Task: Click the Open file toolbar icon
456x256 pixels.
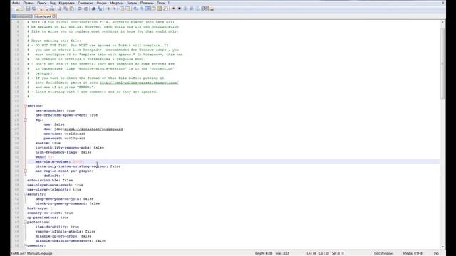Action: [22, 9]
